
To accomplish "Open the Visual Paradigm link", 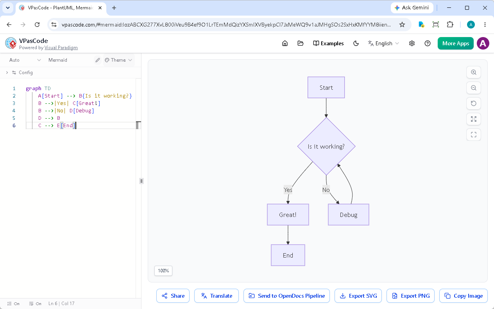I will (61, 48).
